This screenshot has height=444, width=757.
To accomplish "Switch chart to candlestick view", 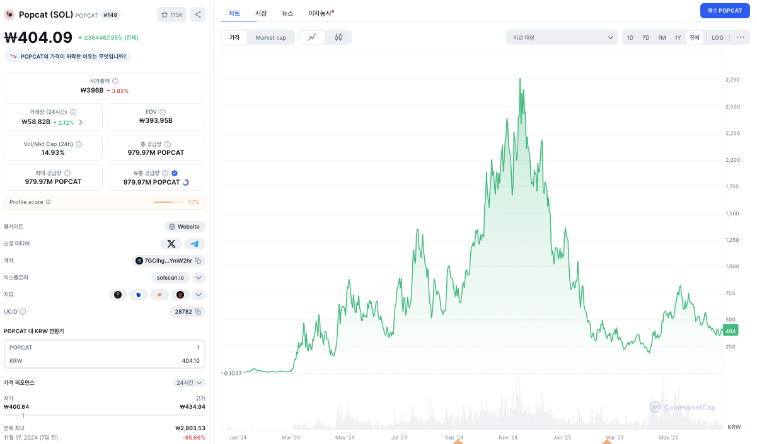I will pyautogui.click(x=338, y=37).
